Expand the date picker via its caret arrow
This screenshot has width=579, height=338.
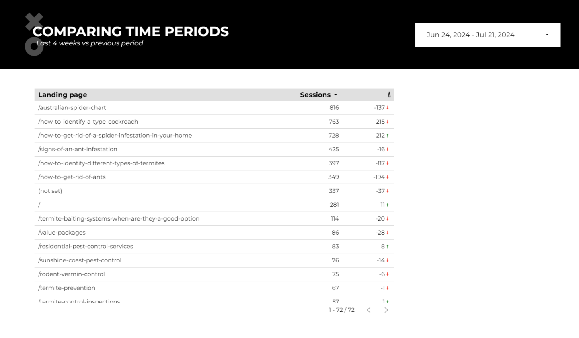tap(547, 35)
